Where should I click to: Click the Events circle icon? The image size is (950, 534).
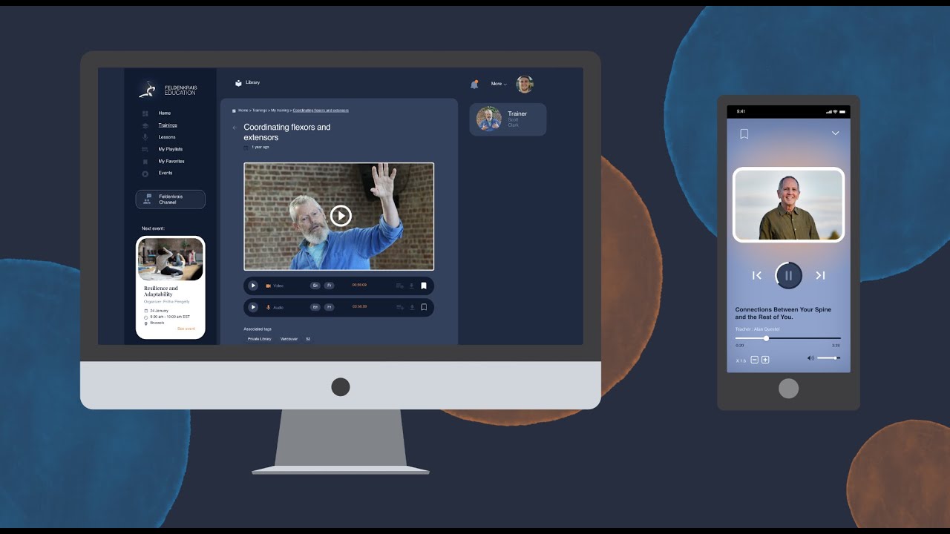145,174
